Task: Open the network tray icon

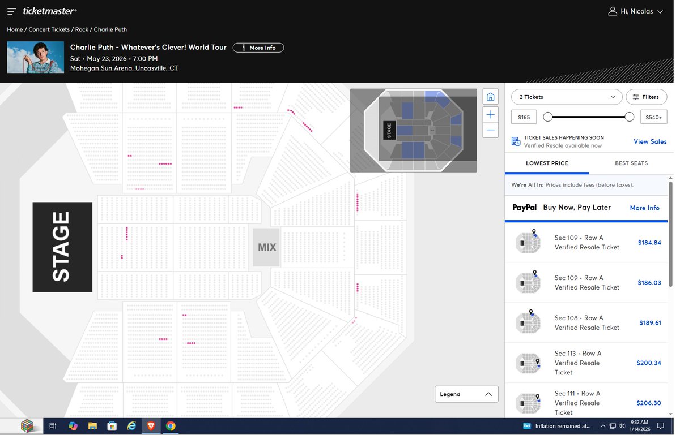Action: coord(613,426)
